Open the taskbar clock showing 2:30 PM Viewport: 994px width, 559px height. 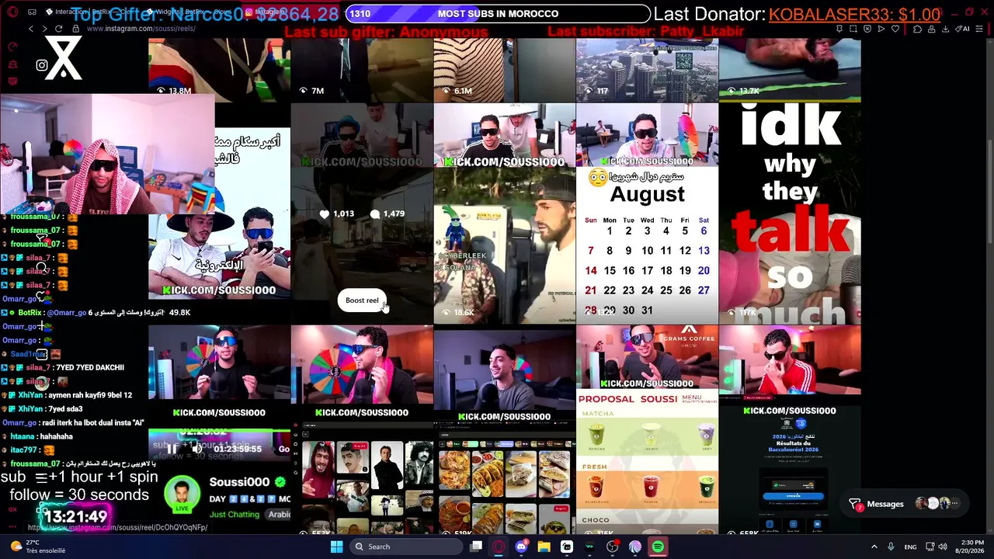click(971, 547)
